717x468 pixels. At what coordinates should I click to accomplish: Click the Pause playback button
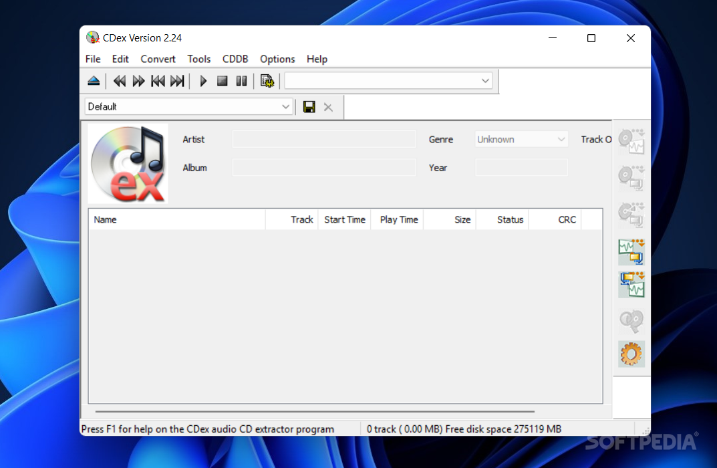coord(241,81)
